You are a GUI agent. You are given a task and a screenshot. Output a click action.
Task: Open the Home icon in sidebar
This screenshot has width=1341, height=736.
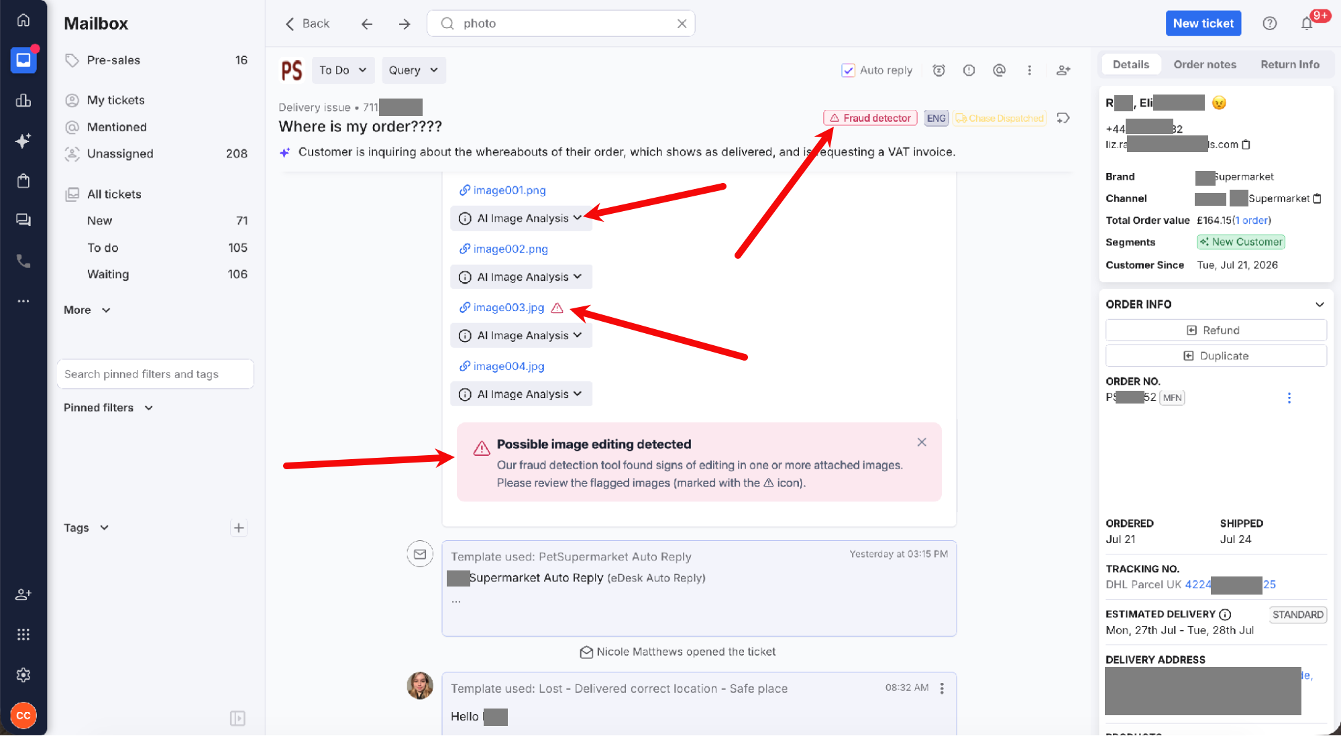[x=23, y=20]
